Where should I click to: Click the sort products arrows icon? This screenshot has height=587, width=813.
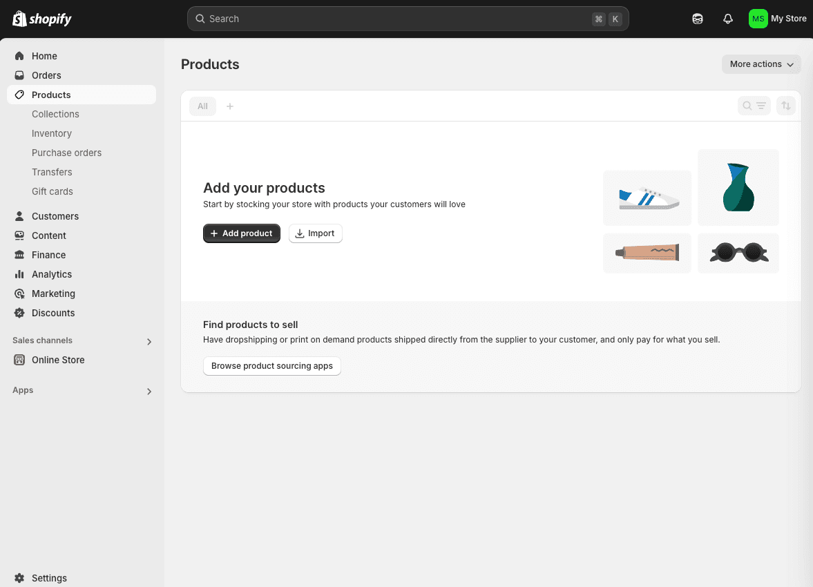pyautogui.click(x=786, y=106)
